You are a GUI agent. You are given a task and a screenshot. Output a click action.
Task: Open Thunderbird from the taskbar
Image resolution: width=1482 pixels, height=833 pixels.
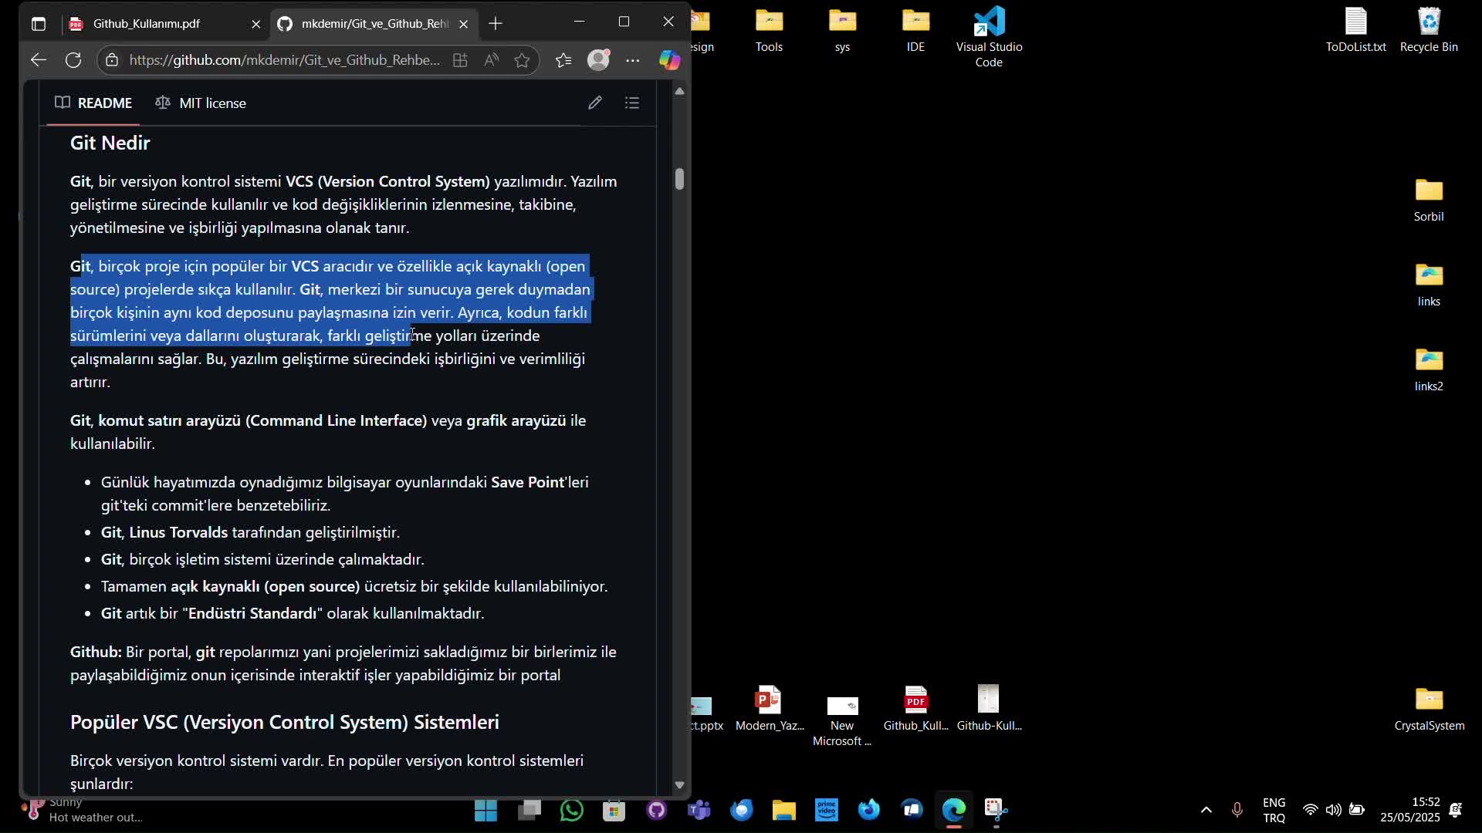[x=742, y=810]
